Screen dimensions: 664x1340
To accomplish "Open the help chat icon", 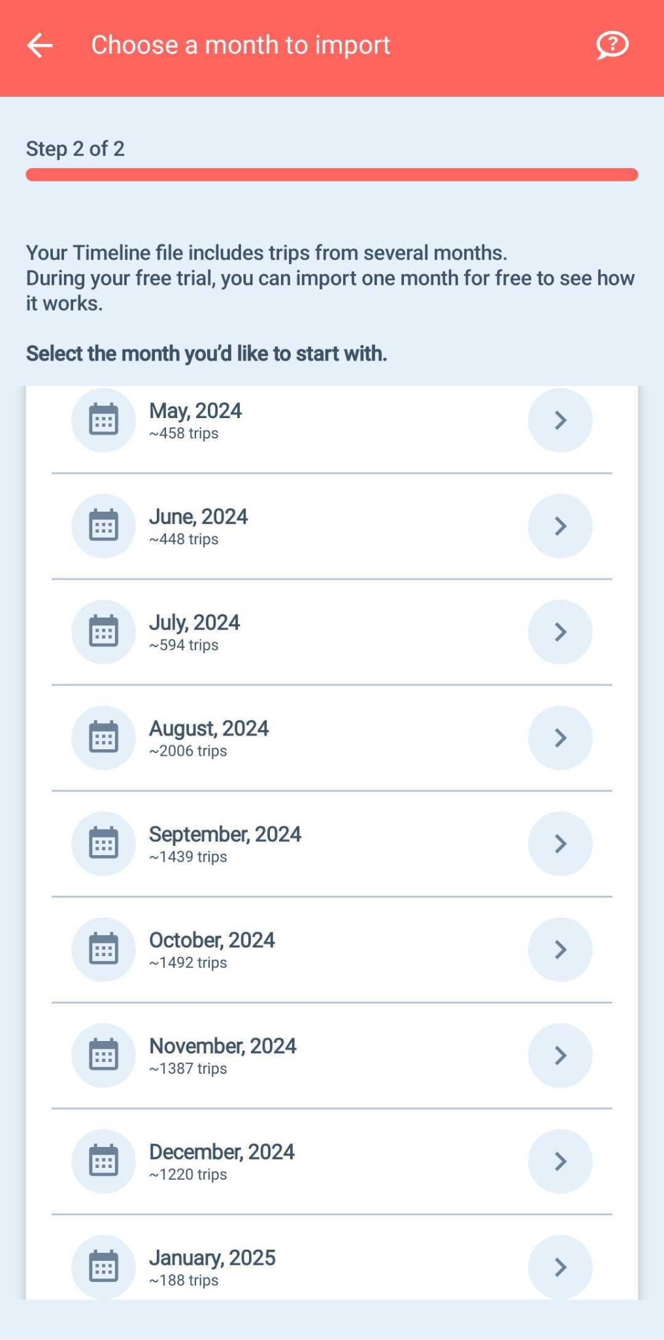I will click(612, 45).
